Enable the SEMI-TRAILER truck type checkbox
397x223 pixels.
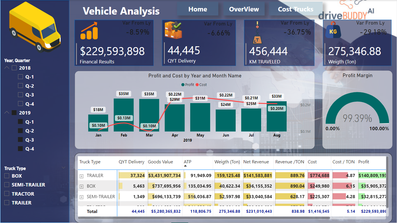pyautogui.click(x=7, y=185)
